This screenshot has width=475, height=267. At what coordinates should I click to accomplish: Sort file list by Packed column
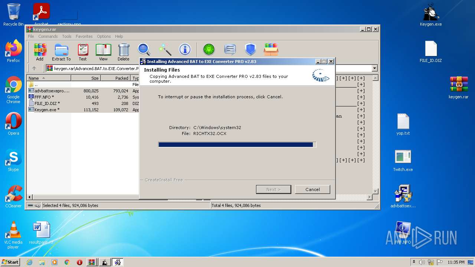tap(115, 78)
